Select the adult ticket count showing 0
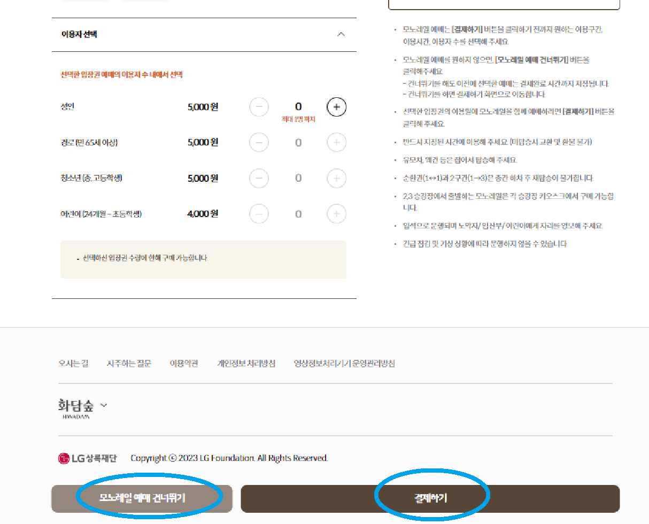649x524 pixels. coord(298,107)
